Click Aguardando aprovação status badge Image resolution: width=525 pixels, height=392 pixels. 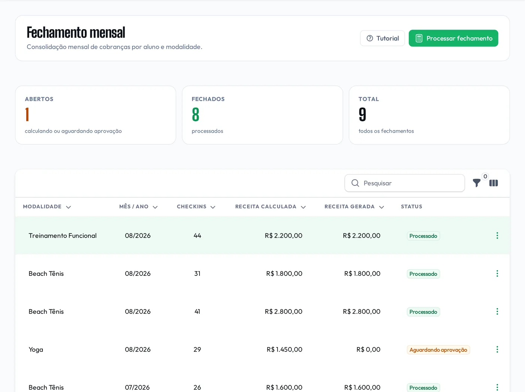(438, 350)
